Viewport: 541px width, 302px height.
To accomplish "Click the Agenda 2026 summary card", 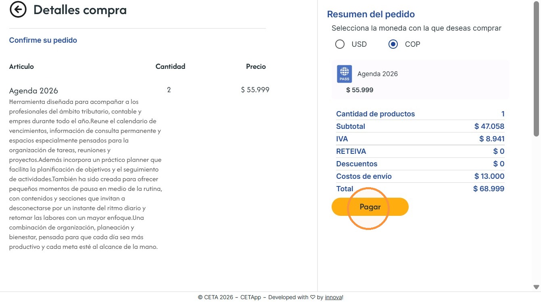I will pos(420,79).
